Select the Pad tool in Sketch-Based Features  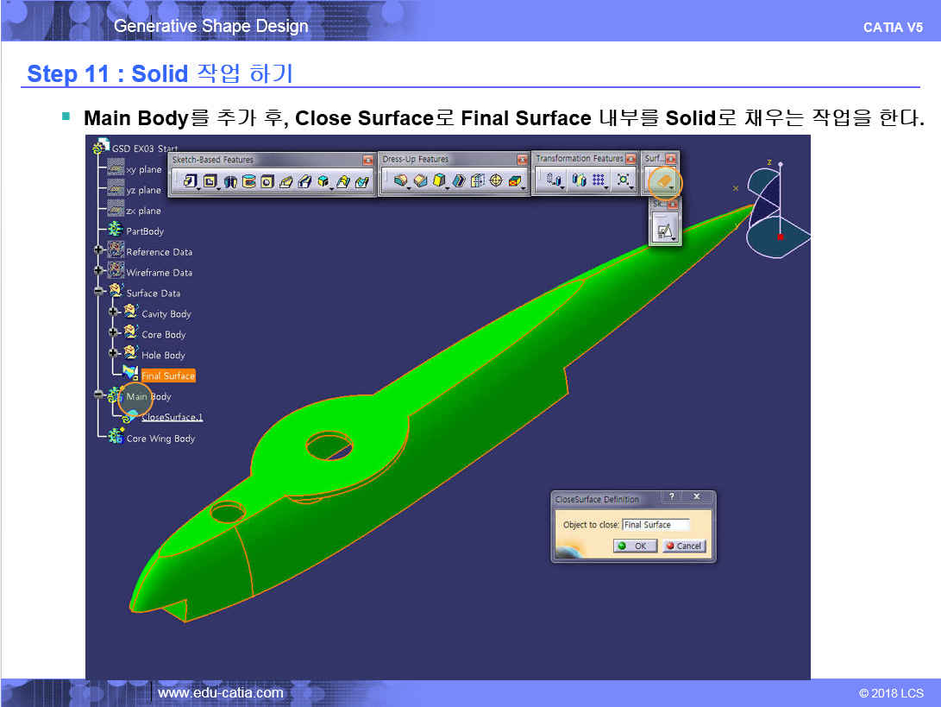189,181
